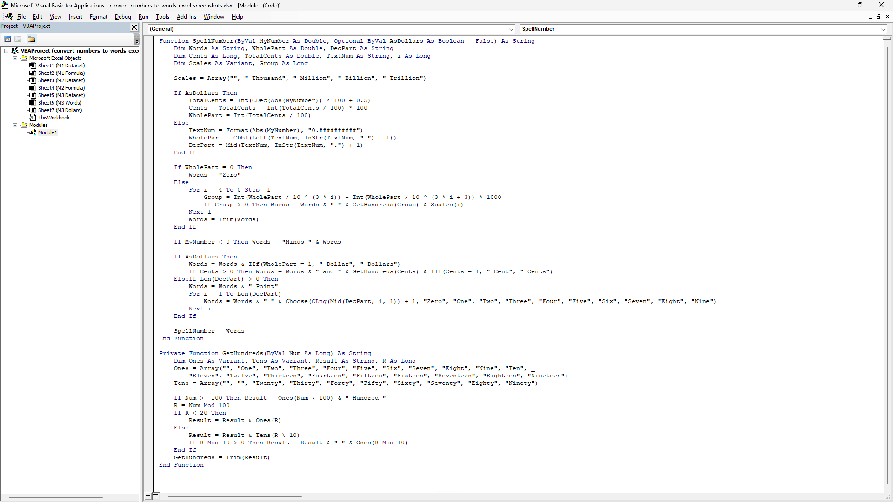Collapse the Microsoft Excel Objects folder

(x=15, y=58)
